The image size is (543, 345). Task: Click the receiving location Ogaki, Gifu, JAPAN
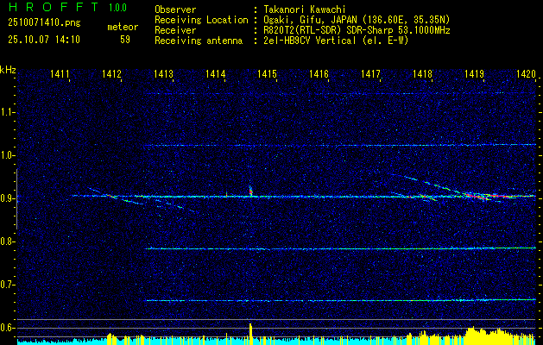coord(310,20)
